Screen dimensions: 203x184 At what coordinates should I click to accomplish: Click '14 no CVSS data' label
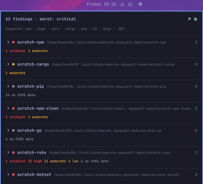click(21, 95)
